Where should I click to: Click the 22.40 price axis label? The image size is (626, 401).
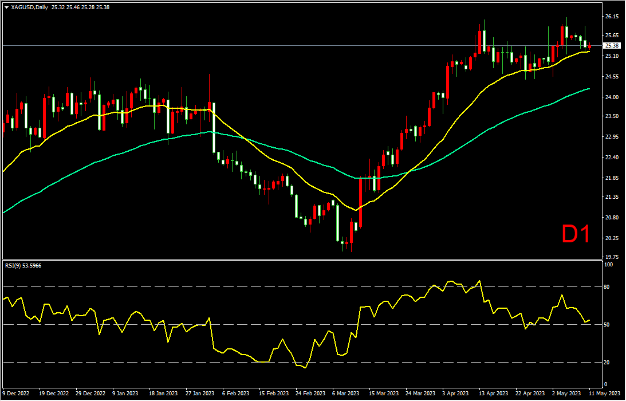tap(612, 158)
